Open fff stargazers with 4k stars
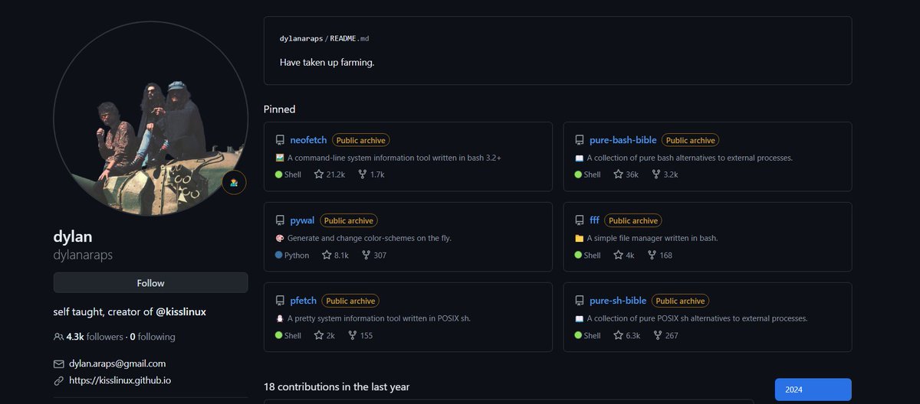This screenshot has width=920, height=404. (624, 255)
